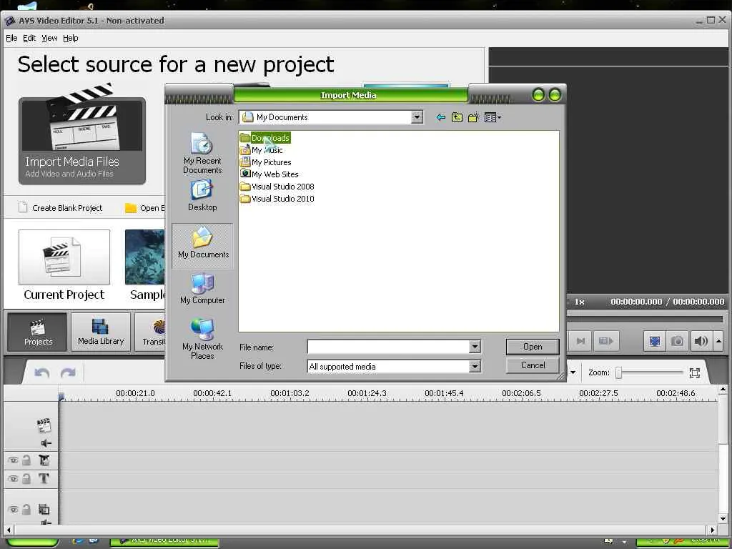732x549 pixels.
Task: Go to My Documents in places bar
Action: coord(202,246)
